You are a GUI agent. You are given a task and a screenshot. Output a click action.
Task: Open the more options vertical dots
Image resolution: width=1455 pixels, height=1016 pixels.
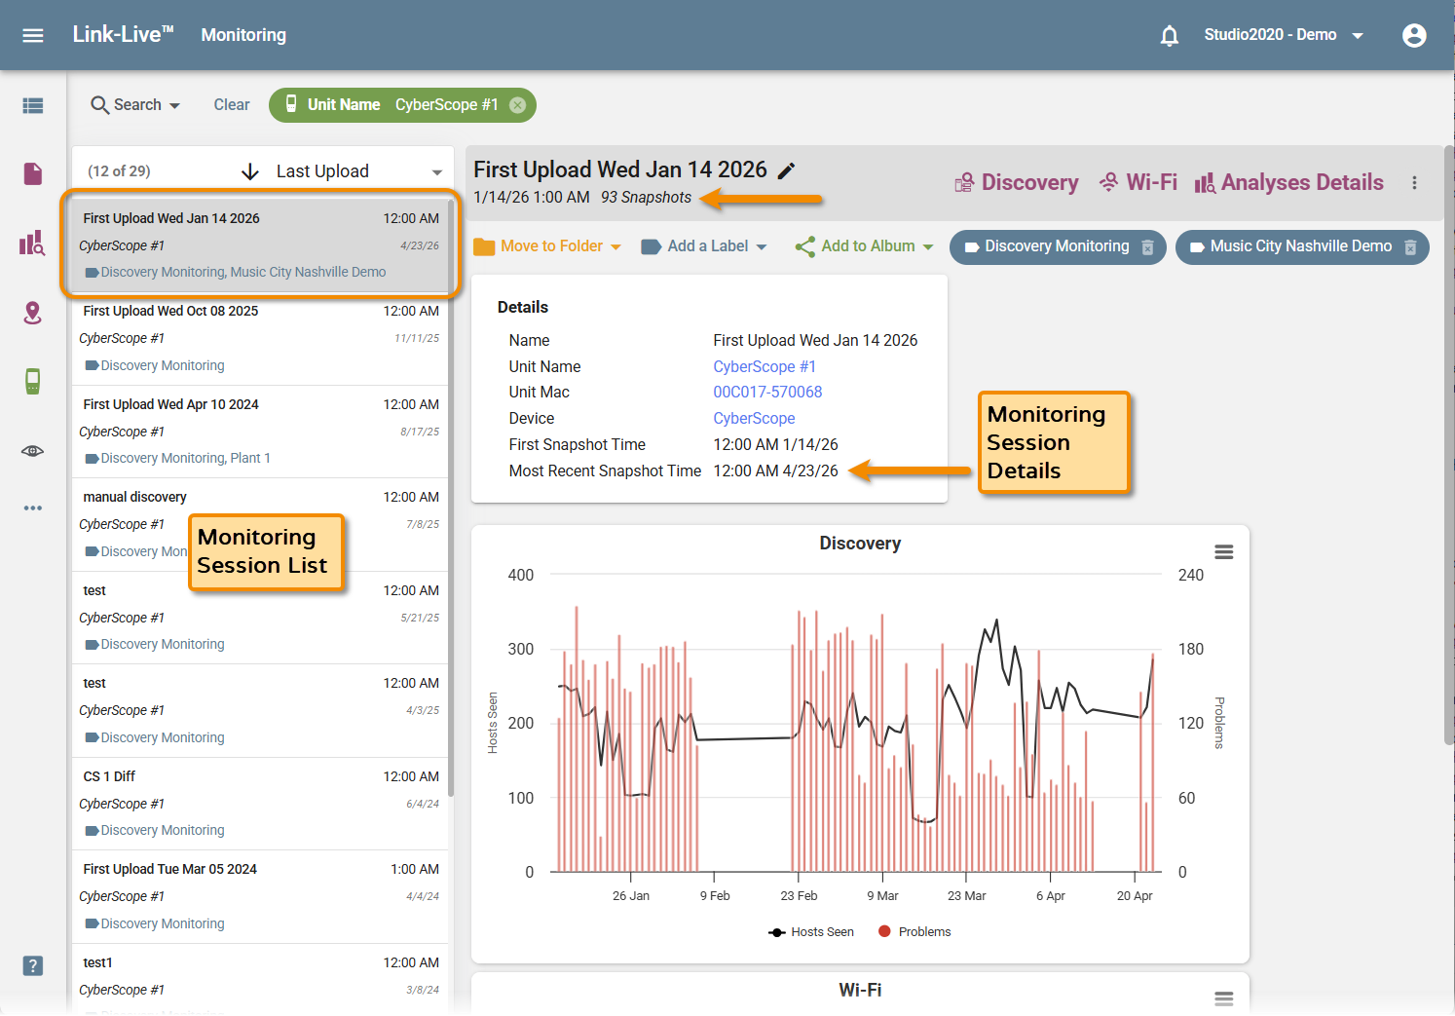point(1414,183)
